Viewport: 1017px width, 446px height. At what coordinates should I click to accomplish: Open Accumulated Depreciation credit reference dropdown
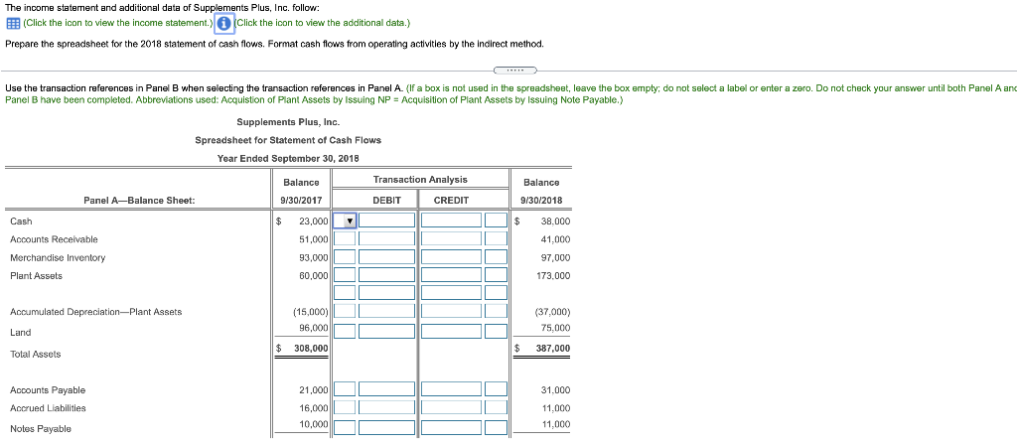(x=497, y=311)
